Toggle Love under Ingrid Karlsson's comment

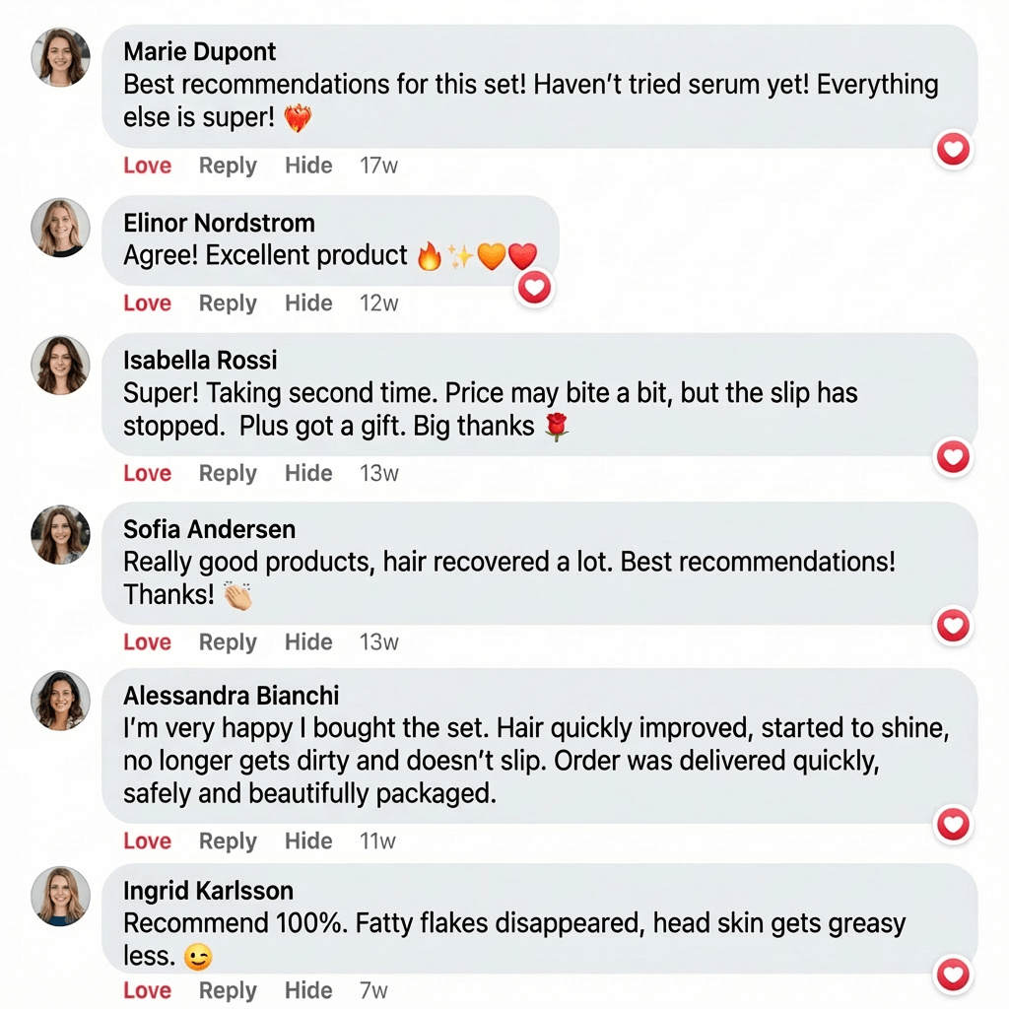(148, 990)
